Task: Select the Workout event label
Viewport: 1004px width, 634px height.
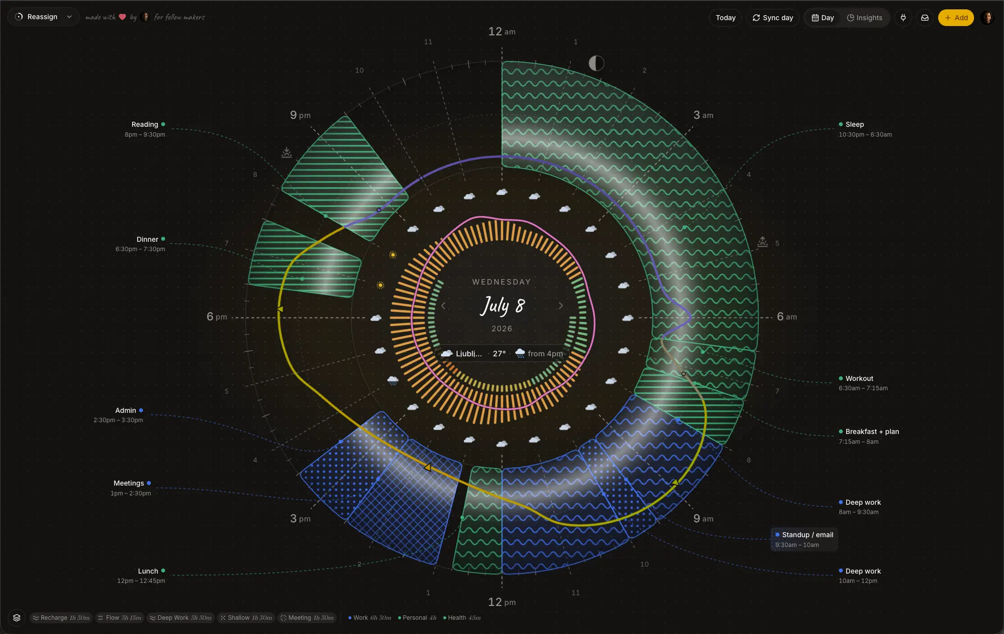Action: 863,383
